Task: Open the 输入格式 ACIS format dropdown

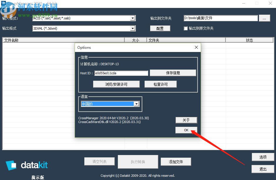Action: [x=133, y=18]
